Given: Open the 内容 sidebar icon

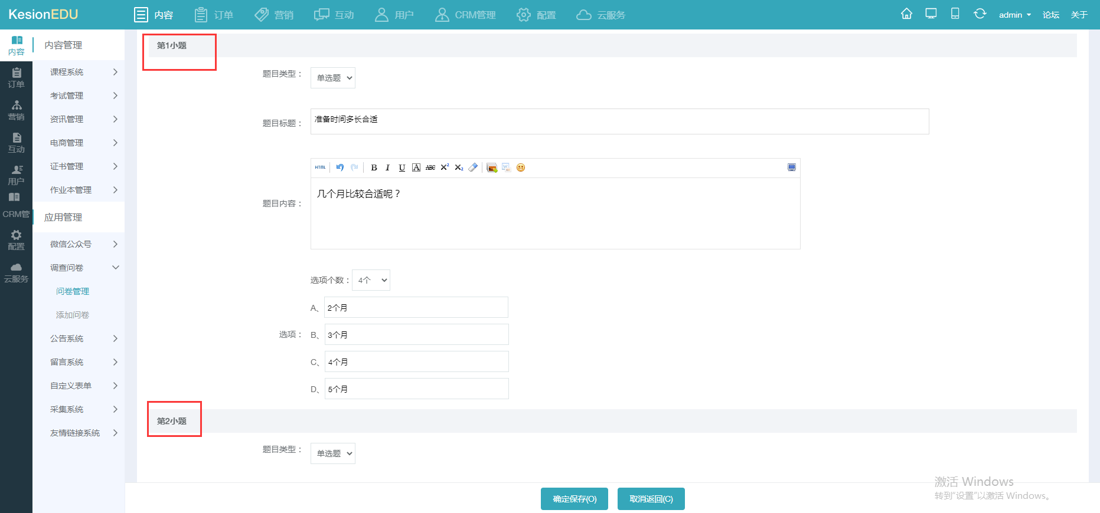Looking at the screenshot, I should [16, 45].
